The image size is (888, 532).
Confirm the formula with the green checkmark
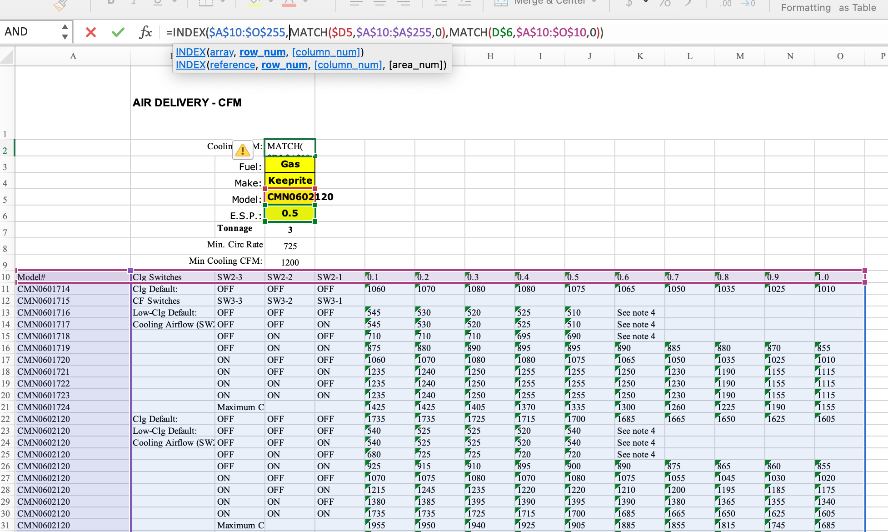pos(118,32)
